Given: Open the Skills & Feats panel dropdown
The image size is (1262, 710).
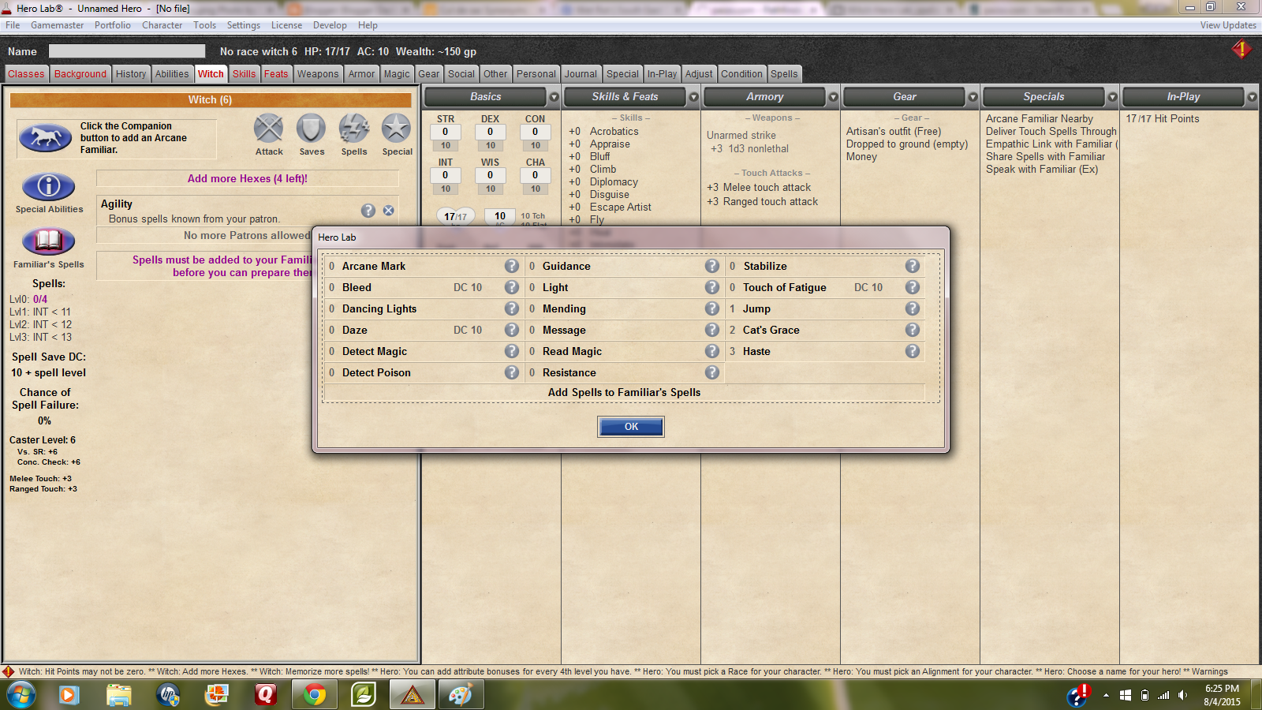Looking at the screenshot, I should [x=693, y=97].
